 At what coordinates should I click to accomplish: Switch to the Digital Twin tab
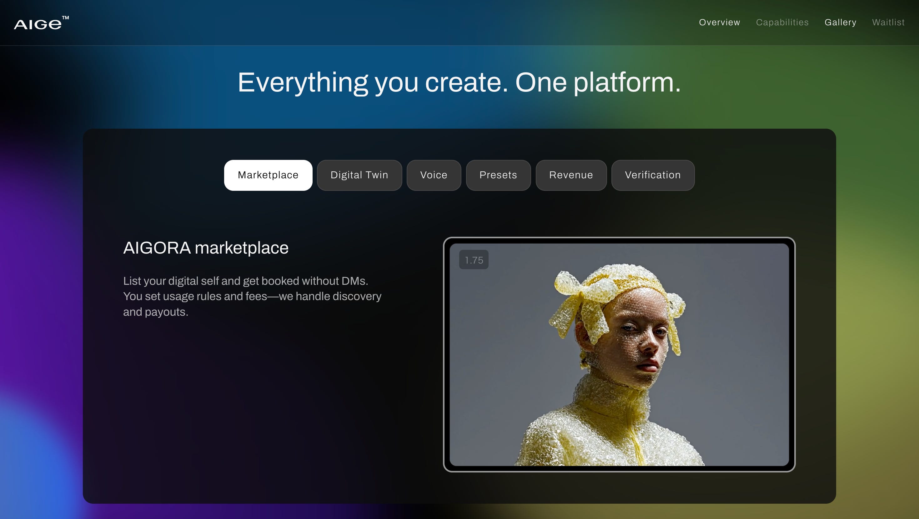point(359,175)
